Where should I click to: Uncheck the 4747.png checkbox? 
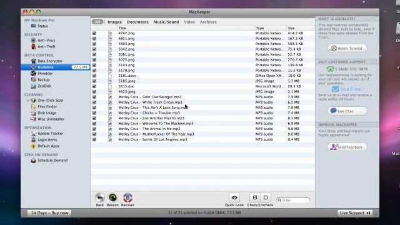coord(94,33)
